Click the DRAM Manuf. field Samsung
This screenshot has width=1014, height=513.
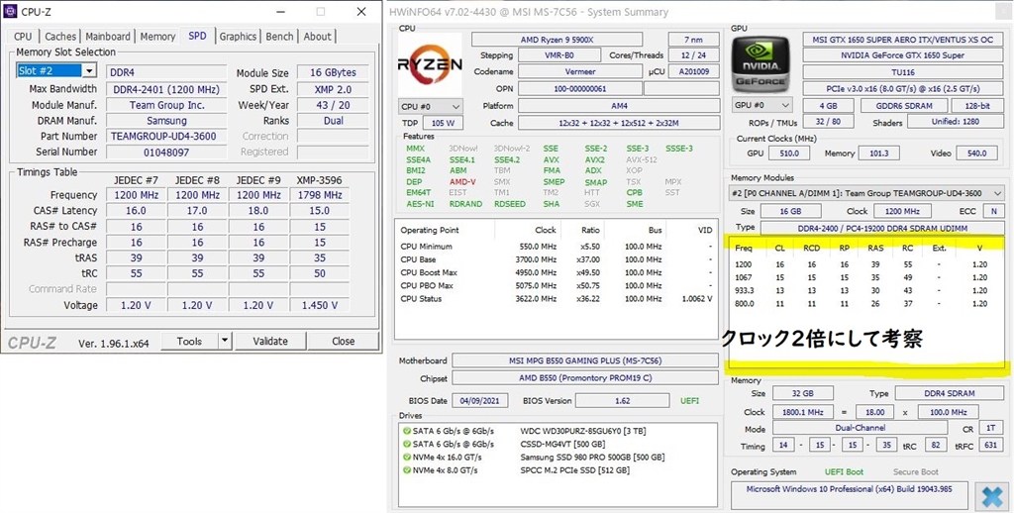click(x=166, y=121)
